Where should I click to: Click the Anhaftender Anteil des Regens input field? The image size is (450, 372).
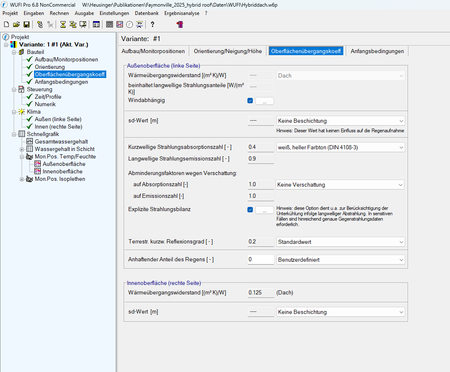pyautogui.click(x=261, y=260)
